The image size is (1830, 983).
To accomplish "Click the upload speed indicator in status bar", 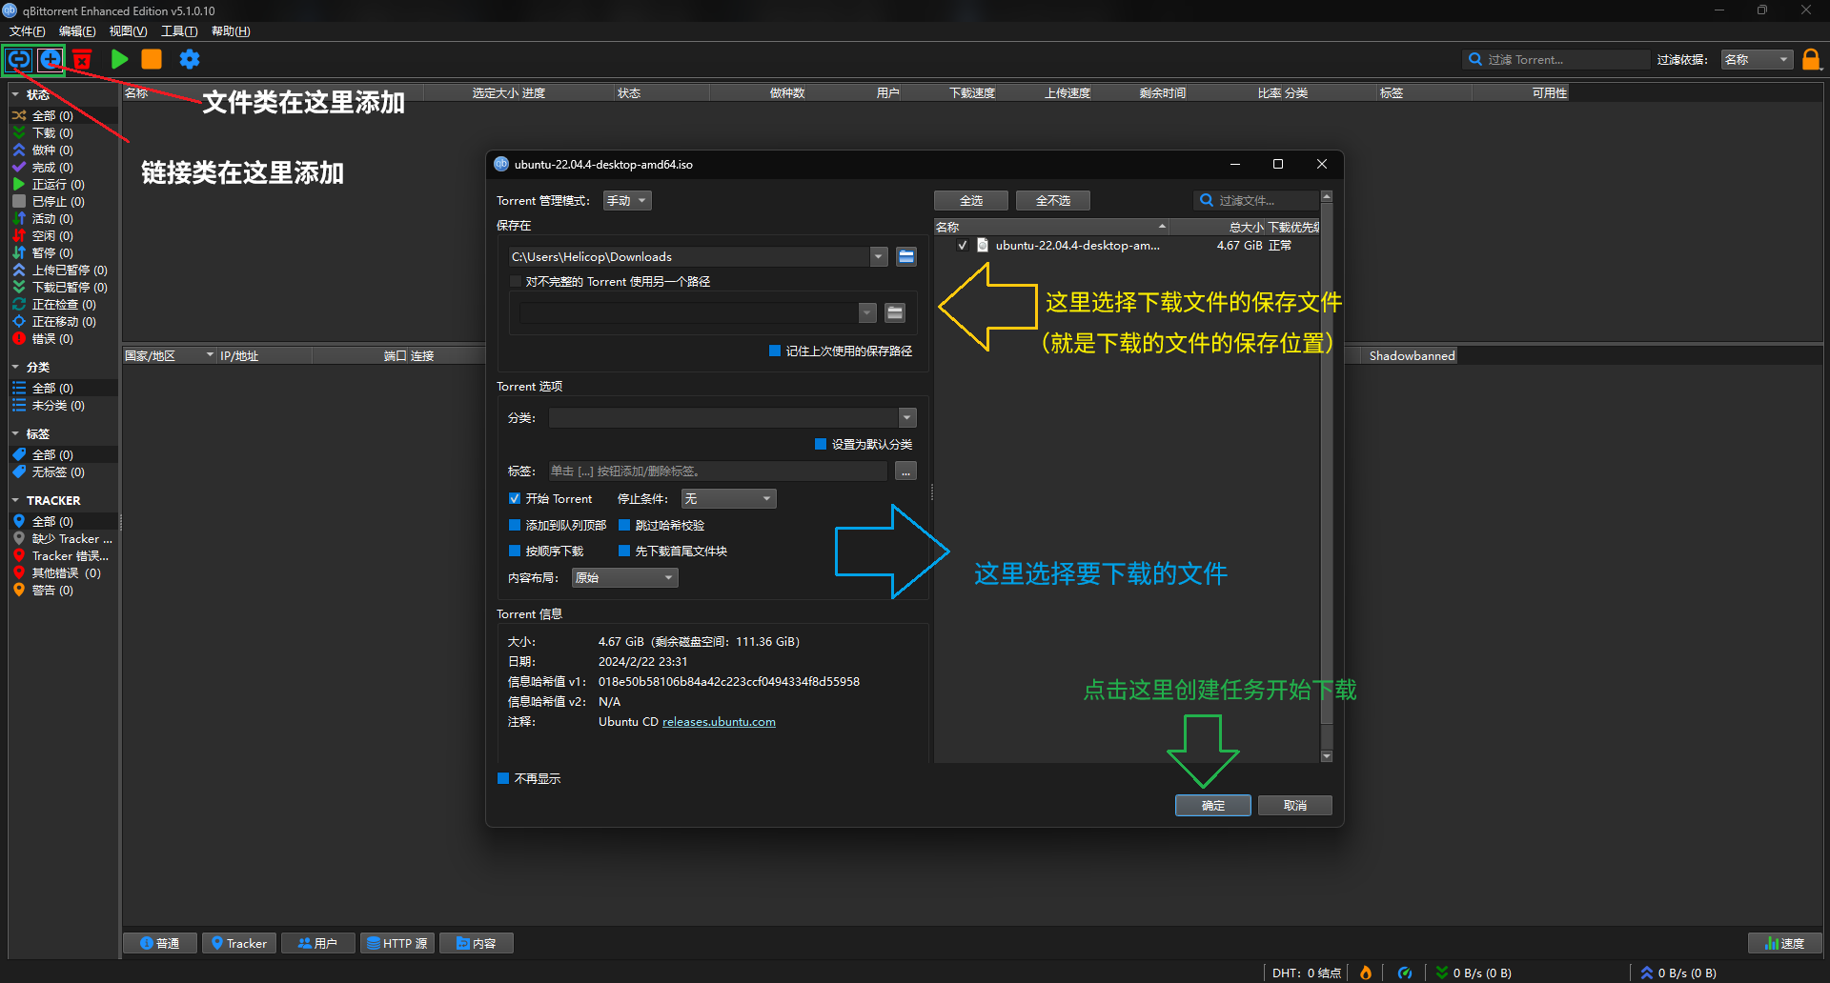I will (1678, 973).
